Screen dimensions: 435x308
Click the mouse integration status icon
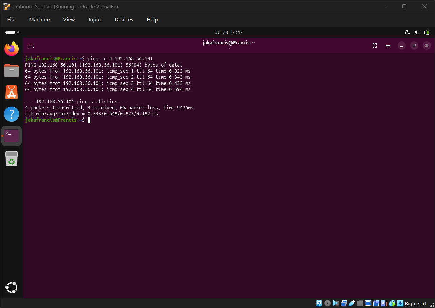coord(393,303)
